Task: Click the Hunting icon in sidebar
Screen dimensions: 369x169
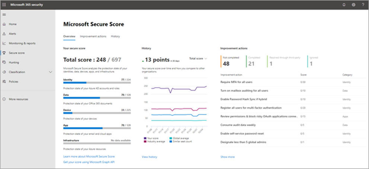Action: 4,62
